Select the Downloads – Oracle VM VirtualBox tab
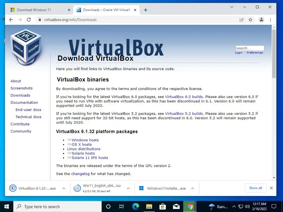The height and width of the screenshot is (212, 283). (x=106, y=10)
